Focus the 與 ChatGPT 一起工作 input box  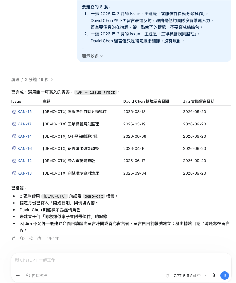121,260
